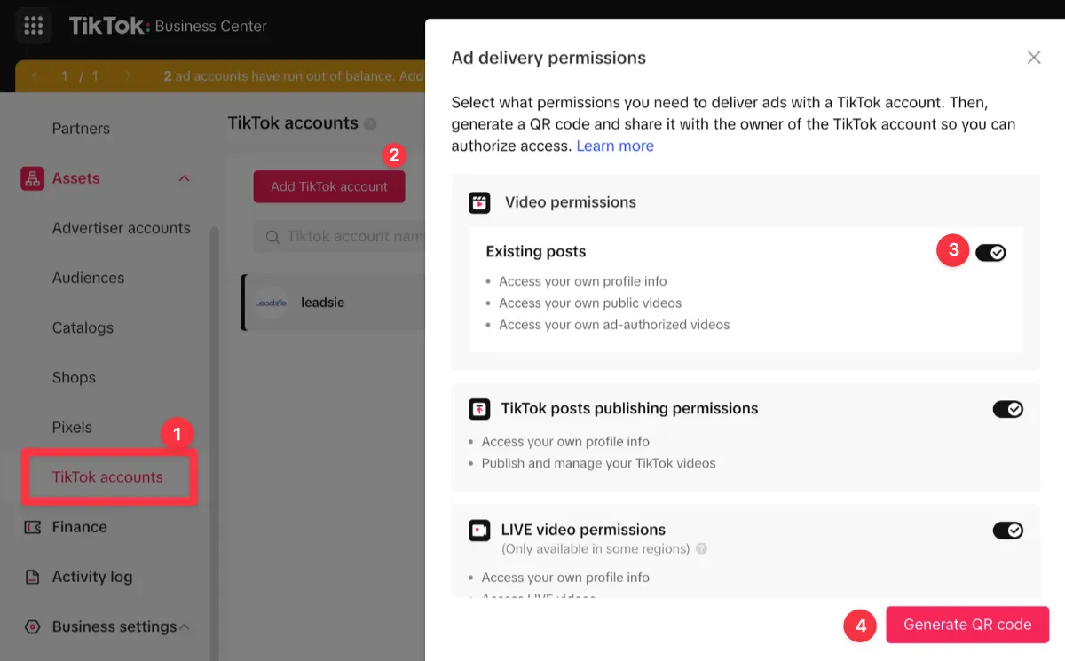This screenshot has width=1065, height=661.
Task: Collapse the Assets section in sidebar
Action: 183,177
